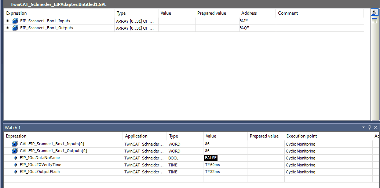Screen dimensions: 380x188
Task: Click the %Q* address cell
Action: [x=257, y=28]
